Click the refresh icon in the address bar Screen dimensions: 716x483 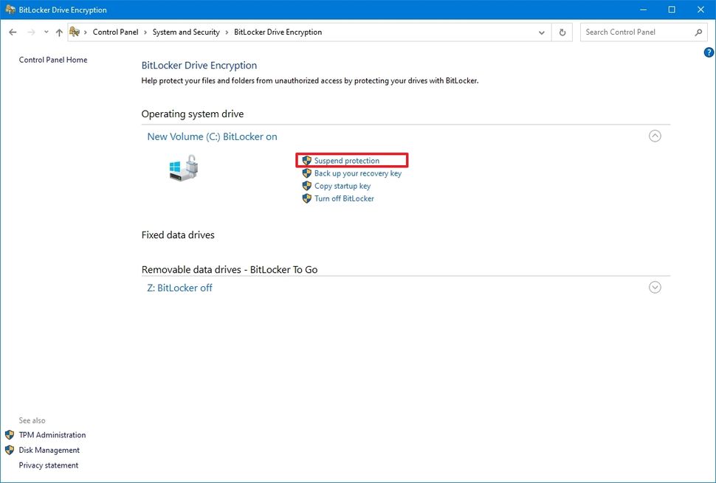(561, 32)
